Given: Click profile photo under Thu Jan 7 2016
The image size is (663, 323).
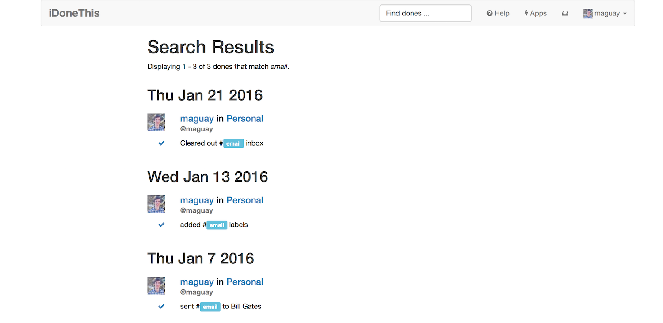Looking at the screenshot, I should [x=156, y=285].
